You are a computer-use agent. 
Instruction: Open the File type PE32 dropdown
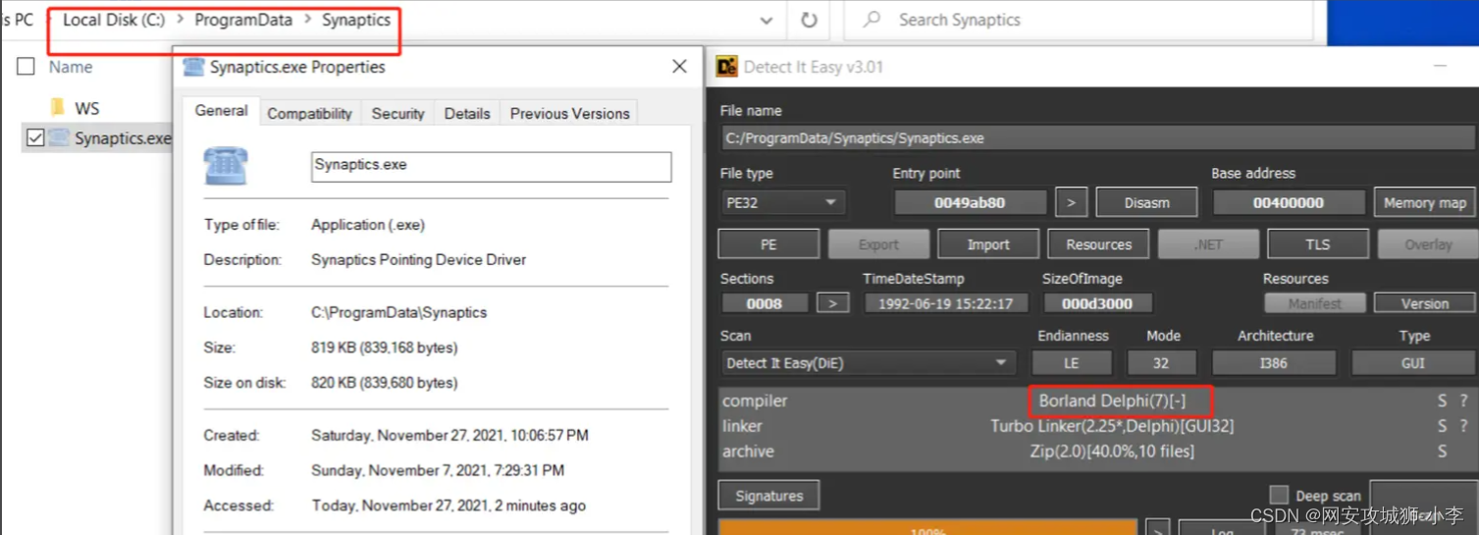coord(781,202)
